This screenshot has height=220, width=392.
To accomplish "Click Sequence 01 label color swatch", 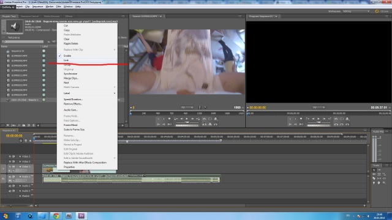I will (43, 51).
